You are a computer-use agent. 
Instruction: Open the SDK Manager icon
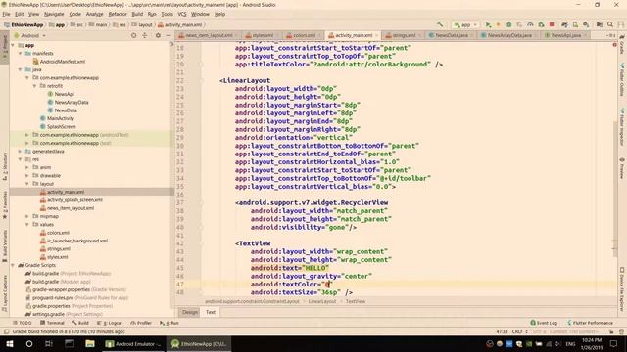(586, 24)
